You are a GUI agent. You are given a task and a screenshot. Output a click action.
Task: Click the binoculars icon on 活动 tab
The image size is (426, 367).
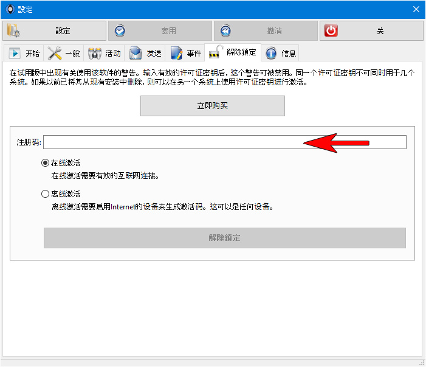(x=95, y=53)
